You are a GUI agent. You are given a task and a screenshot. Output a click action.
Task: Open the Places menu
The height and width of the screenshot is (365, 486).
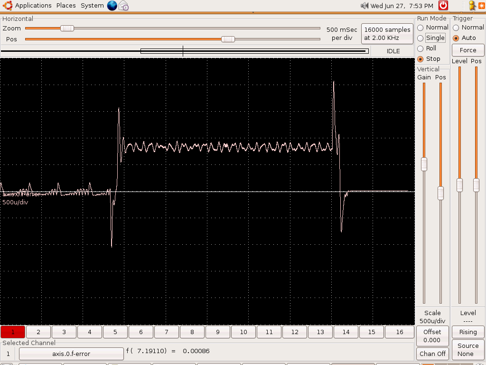(66, 6)
